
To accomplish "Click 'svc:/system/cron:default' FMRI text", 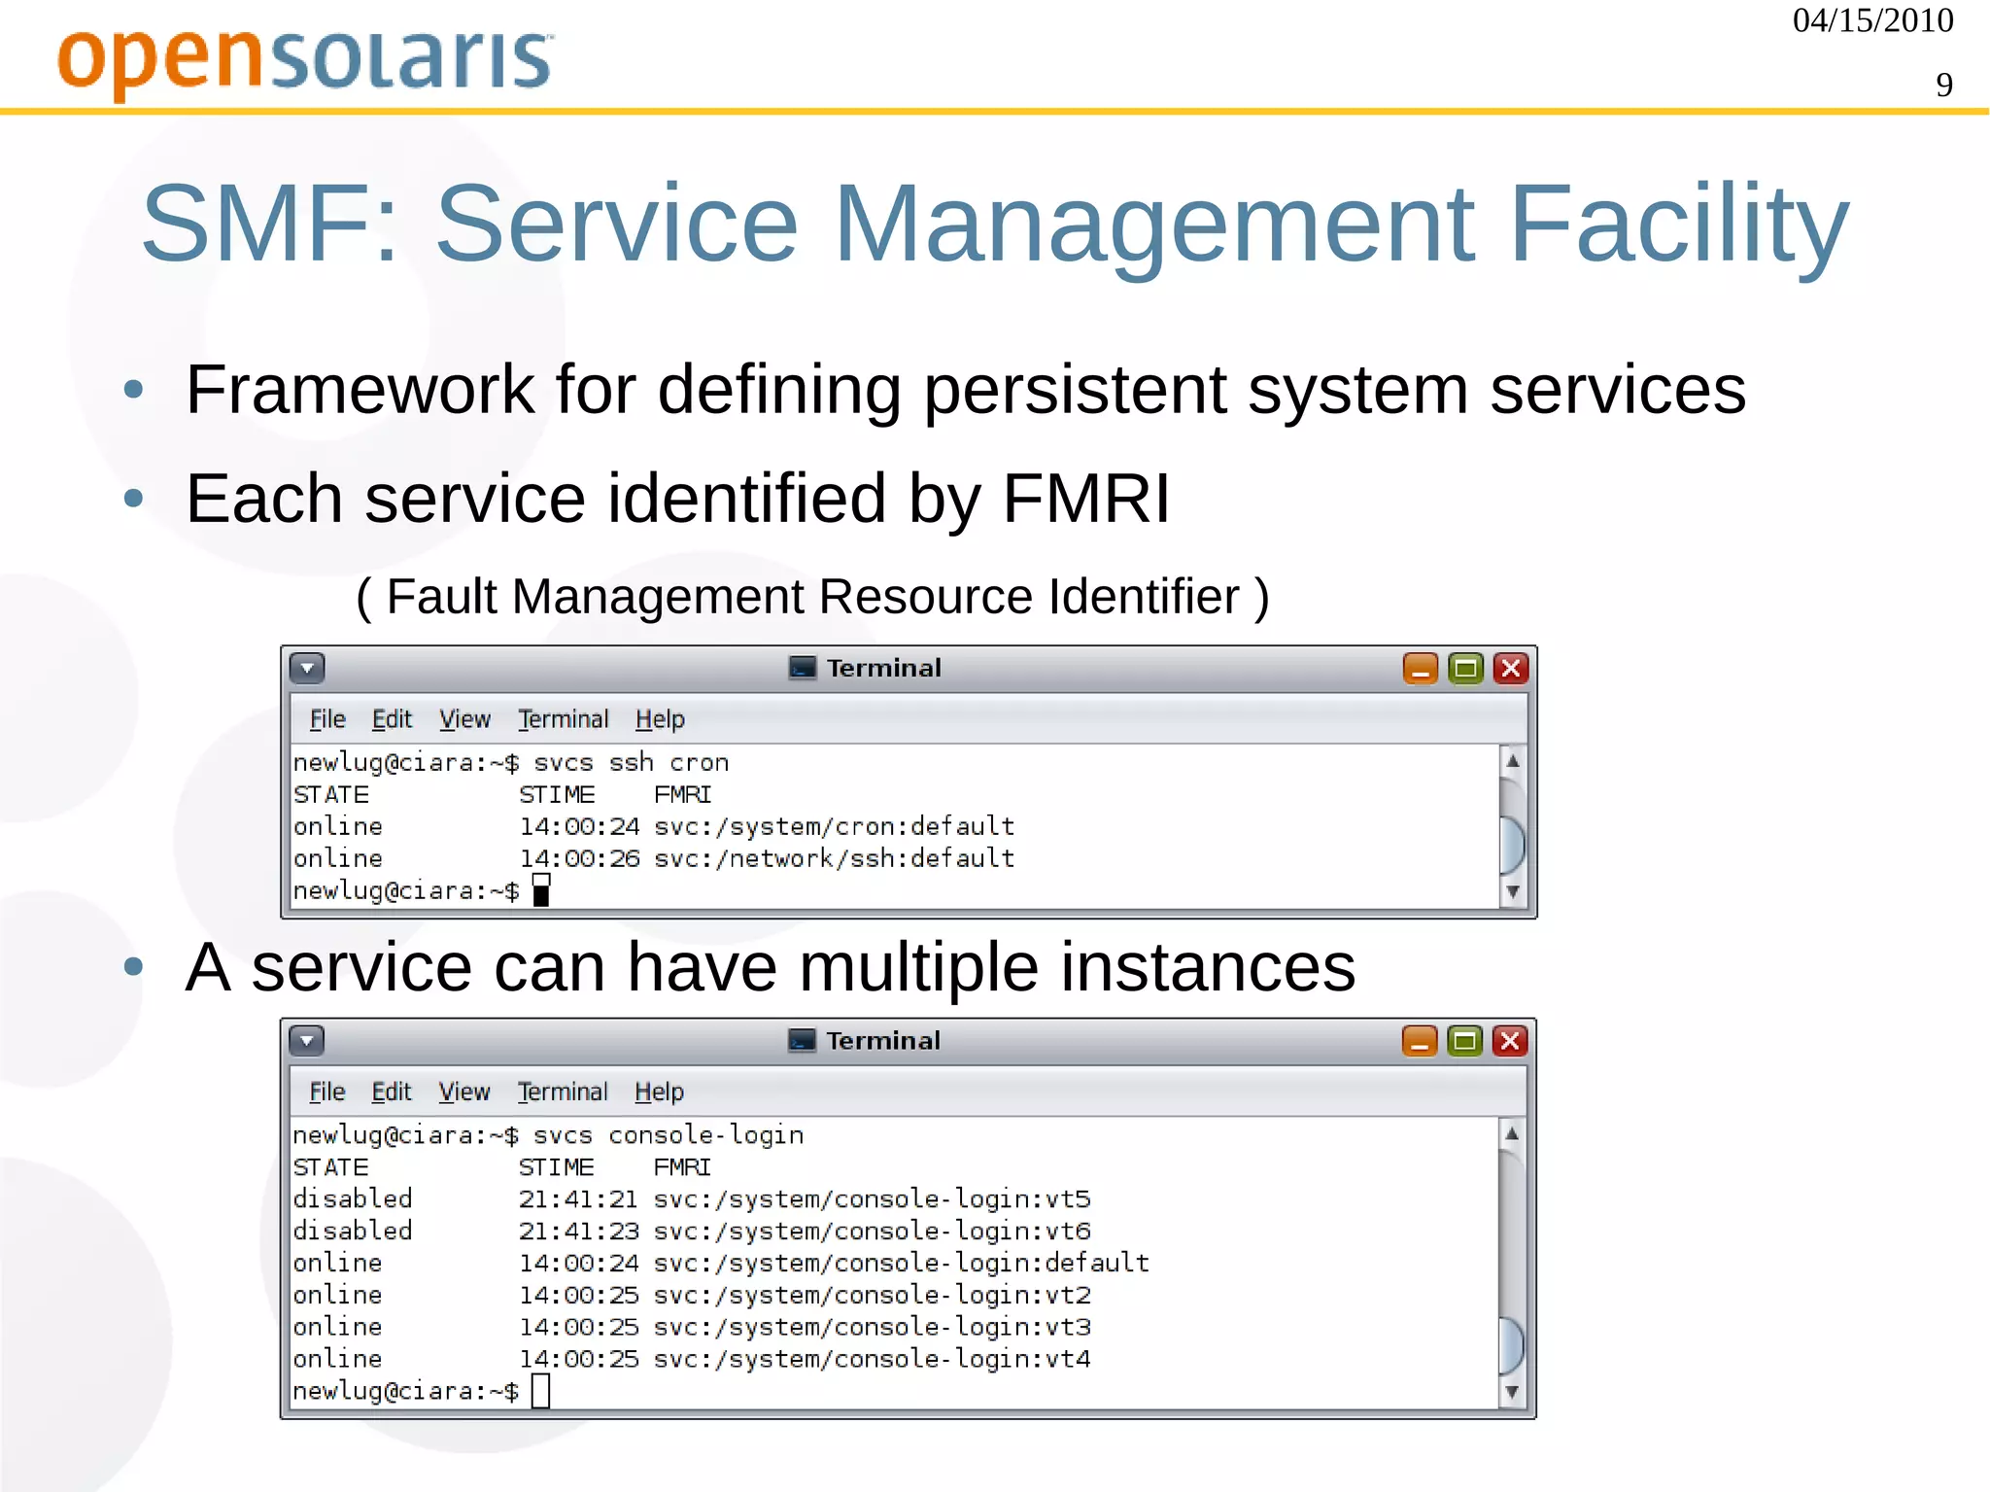I will [835, 827].
